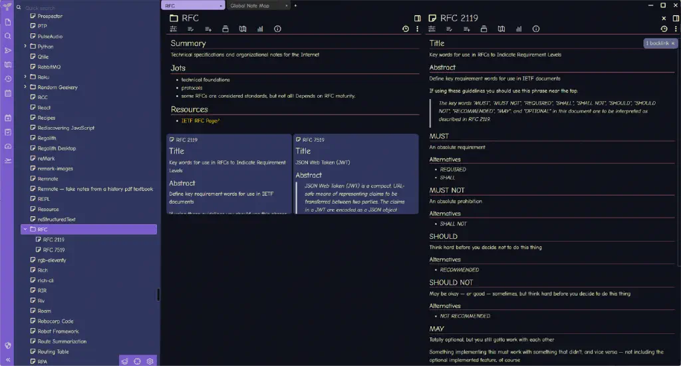Open the task checklist launcher icon

(x=7, y=132)
